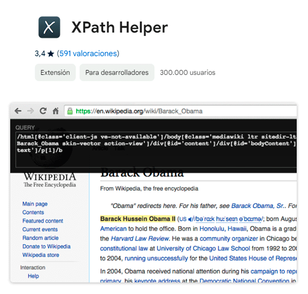Viewport: 308px width, 294px height.
Task: Open the United States House link
Action: pos(253,258)
